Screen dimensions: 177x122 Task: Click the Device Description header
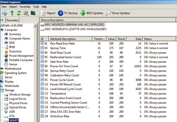pyautogui.click(x=108, y=20)
